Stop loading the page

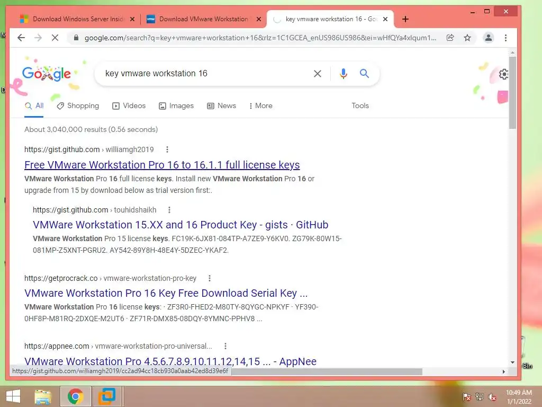coord(55,38)
